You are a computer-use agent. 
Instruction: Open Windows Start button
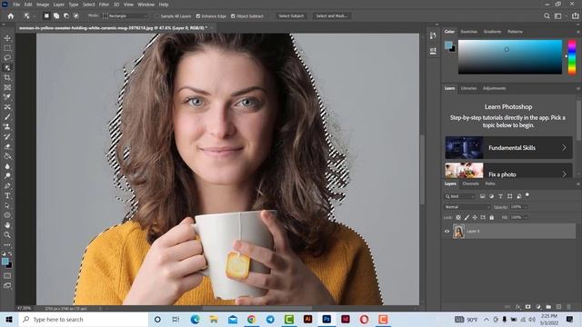tap(9, 319)
